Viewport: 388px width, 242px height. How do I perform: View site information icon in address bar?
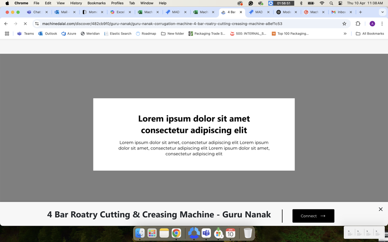click(x=37, y=24)
